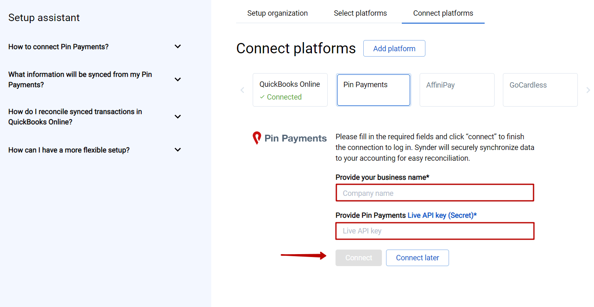Viewport: 594px width, 307px height.
Task: Click the Add platform button
Action: tap(394, 48)
